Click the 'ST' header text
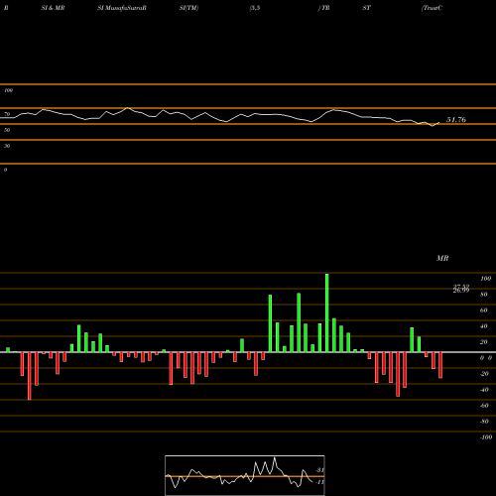496x496 pixels. click(x=366, y=8)
